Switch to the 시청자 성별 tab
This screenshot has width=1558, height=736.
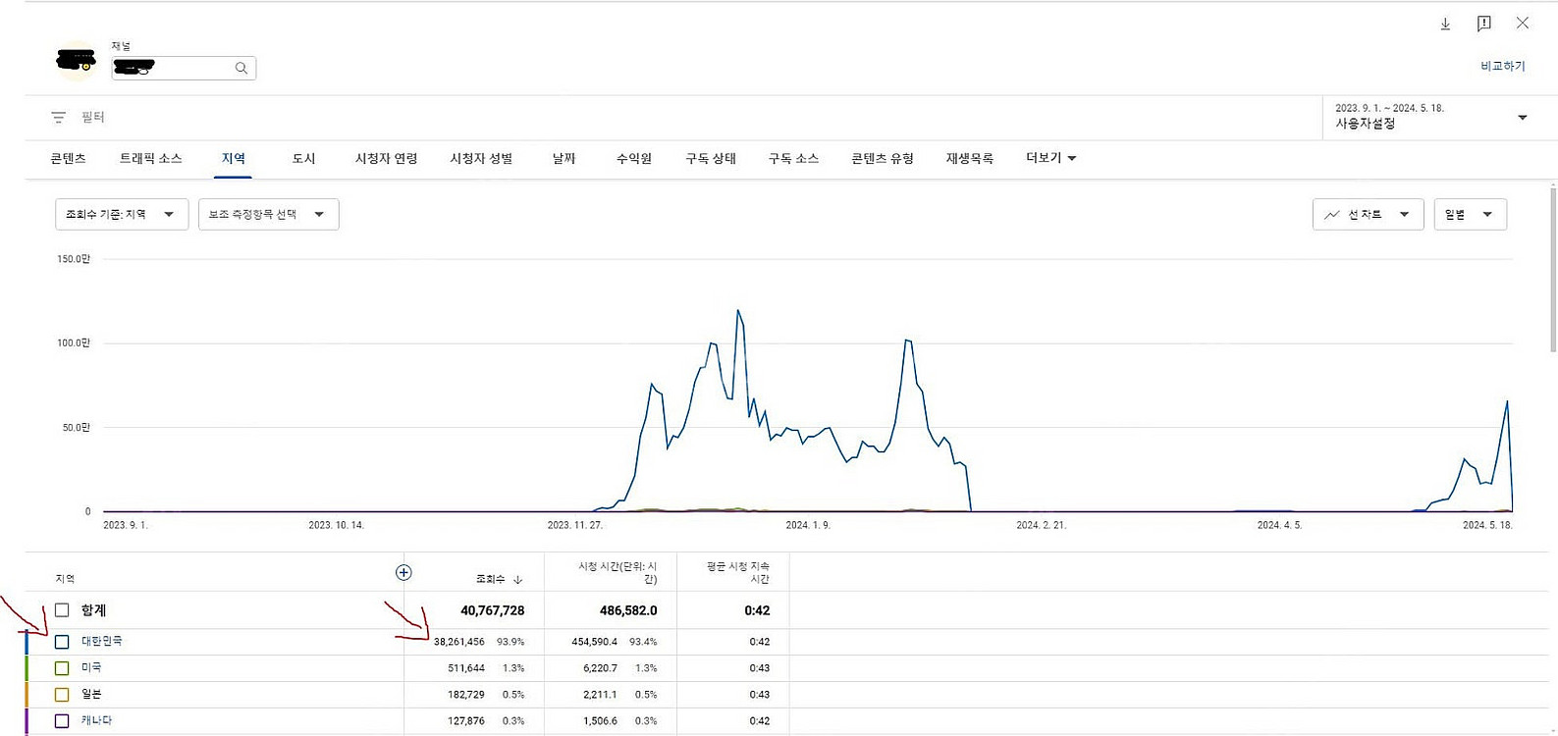pyautogui.click(x=481, y=158)
